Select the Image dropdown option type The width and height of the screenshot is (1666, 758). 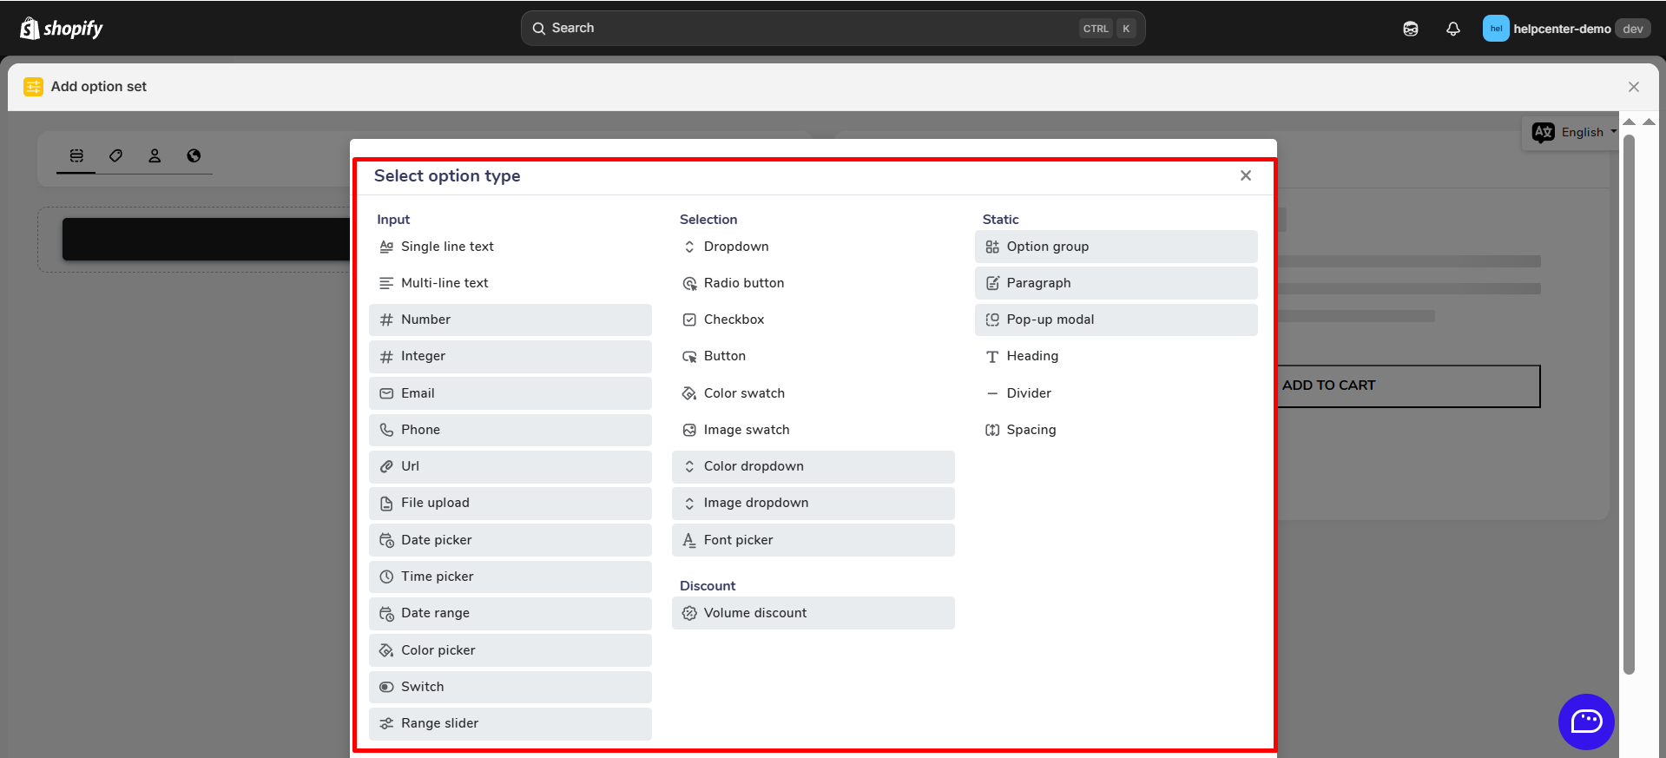coord(813,503)
